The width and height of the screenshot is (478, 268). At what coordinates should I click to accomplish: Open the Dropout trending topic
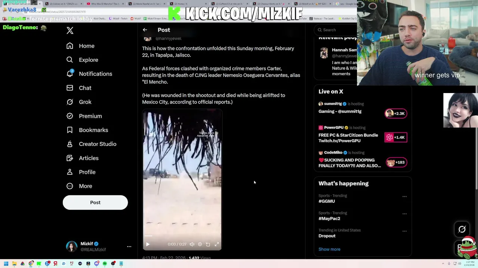[327, 236]
